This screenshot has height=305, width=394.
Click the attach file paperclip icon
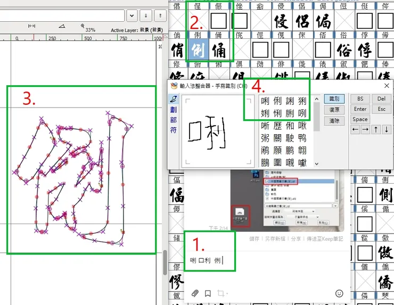[x=195, y=293]
